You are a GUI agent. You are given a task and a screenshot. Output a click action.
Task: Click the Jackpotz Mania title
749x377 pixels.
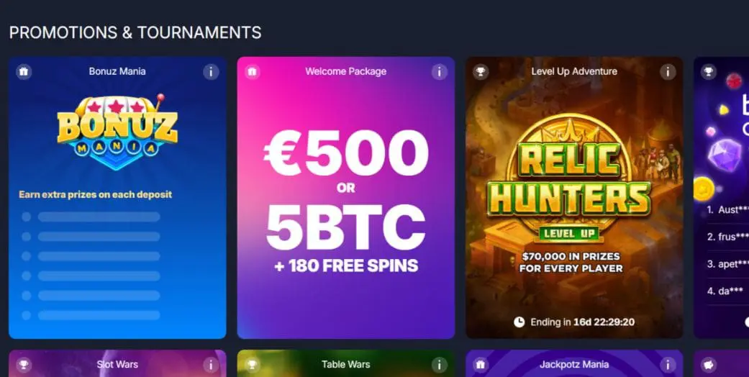click(x=574, y=365)
